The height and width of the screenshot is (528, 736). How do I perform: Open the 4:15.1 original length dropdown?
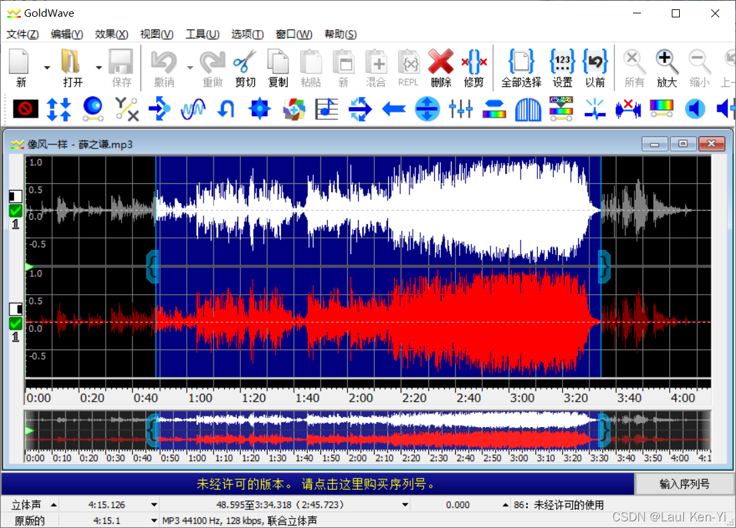(154, 521)
